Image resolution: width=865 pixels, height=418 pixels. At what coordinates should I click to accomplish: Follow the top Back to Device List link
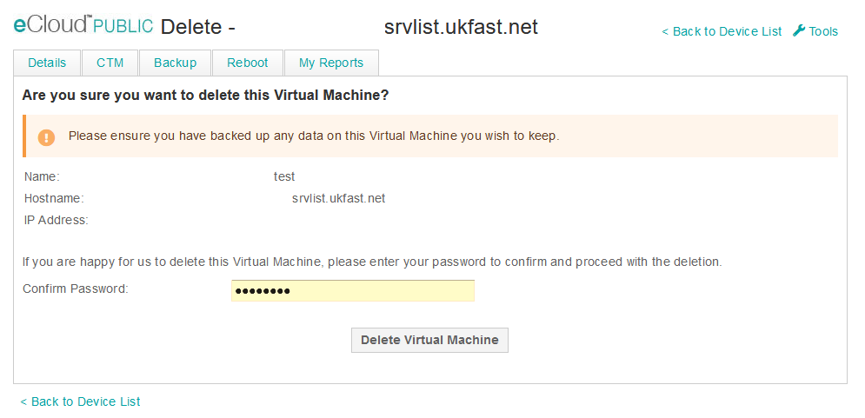722,31
